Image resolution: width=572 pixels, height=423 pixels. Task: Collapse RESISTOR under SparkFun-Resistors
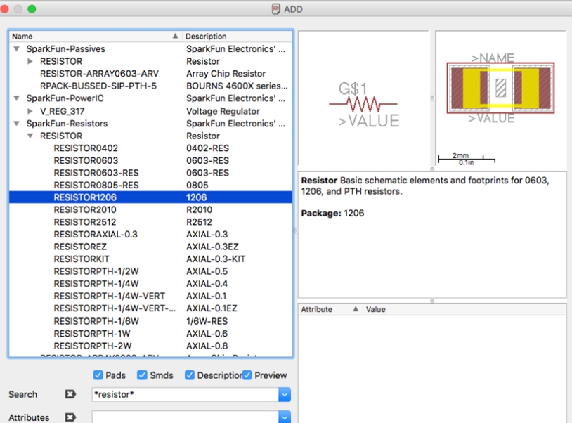30,136
